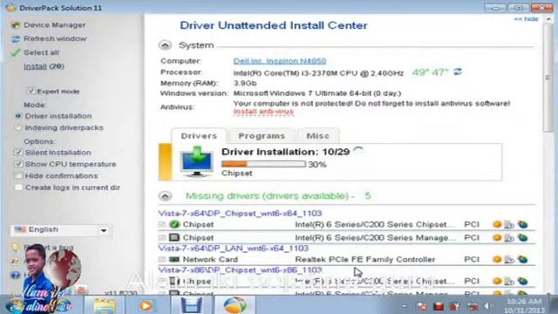Show hidden tray icons arrow

(x=405, y=306)
